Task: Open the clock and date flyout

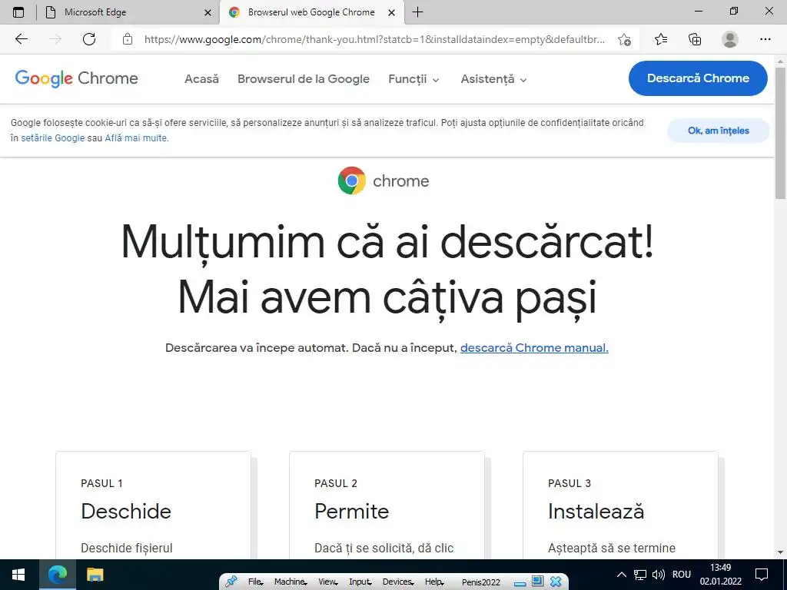Action: [721, 575]
